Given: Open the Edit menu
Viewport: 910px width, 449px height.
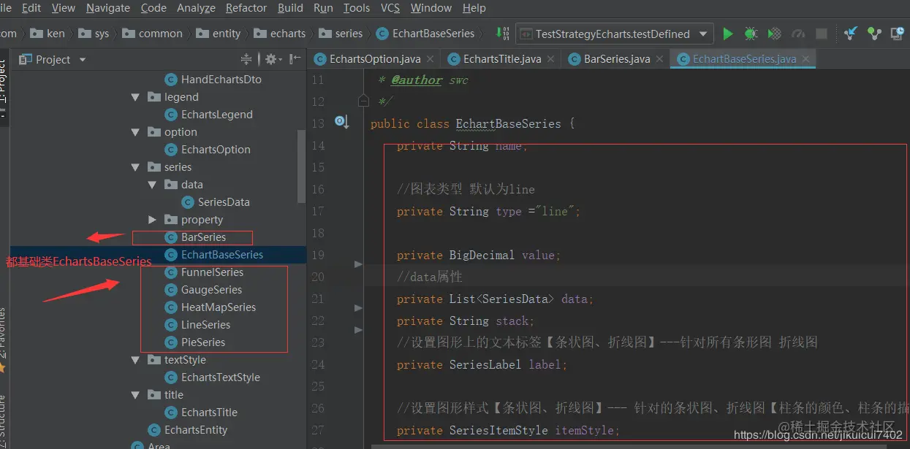Looking at the screenshot, I should pos(31,8).
